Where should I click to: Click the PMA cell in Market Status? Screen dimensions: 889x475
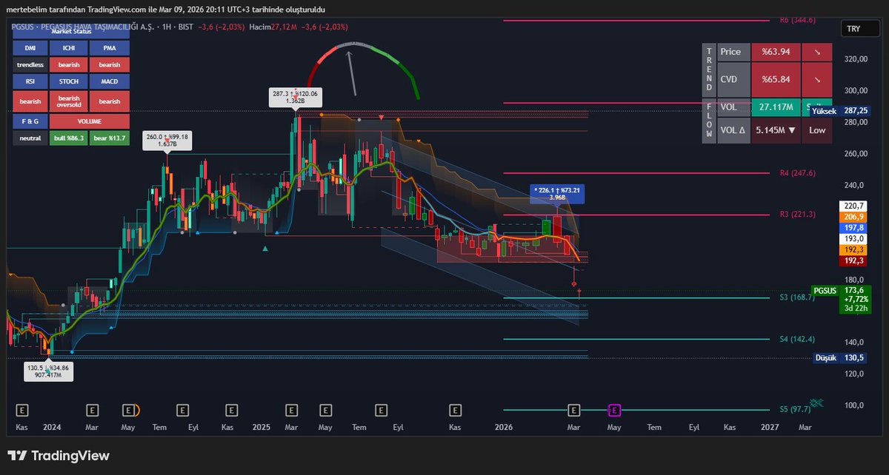(x=109, y=47)
